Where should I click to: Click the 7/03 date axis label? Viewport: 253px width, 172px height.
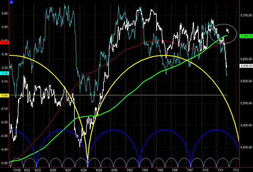tap(130, 170)
